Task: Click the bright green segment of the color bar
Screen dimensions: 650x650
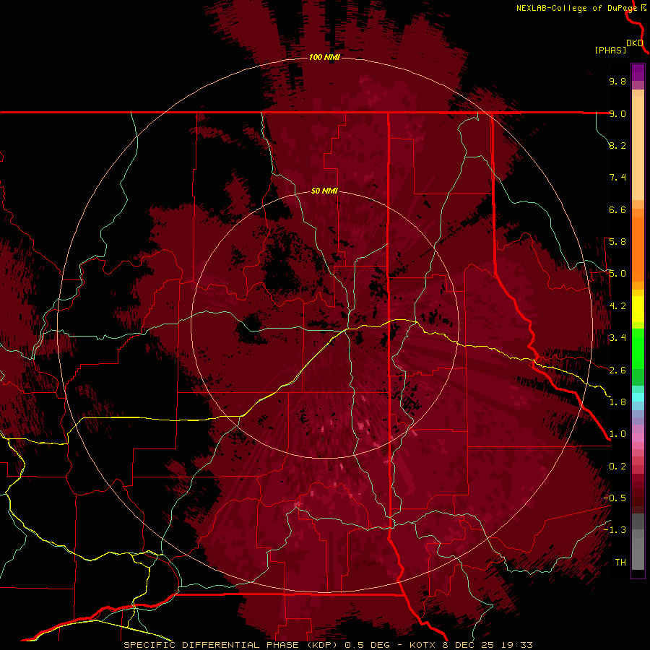Action: (x=638, y=348)
